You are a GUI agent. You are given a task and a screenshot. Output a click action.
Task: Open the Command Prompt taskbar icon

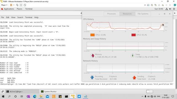(x=66, y=97)
